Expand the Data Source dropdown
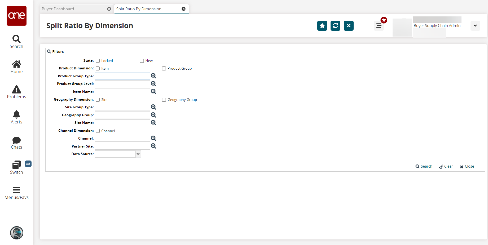The height and width of the screenshot is (245, 488). (x=138, y=154)
